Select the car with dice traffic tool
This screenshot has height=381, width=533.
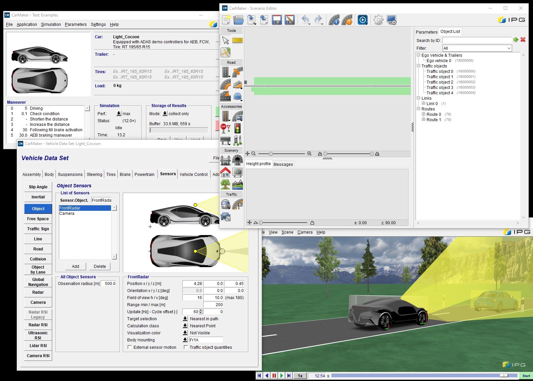[x=225, y=216]
